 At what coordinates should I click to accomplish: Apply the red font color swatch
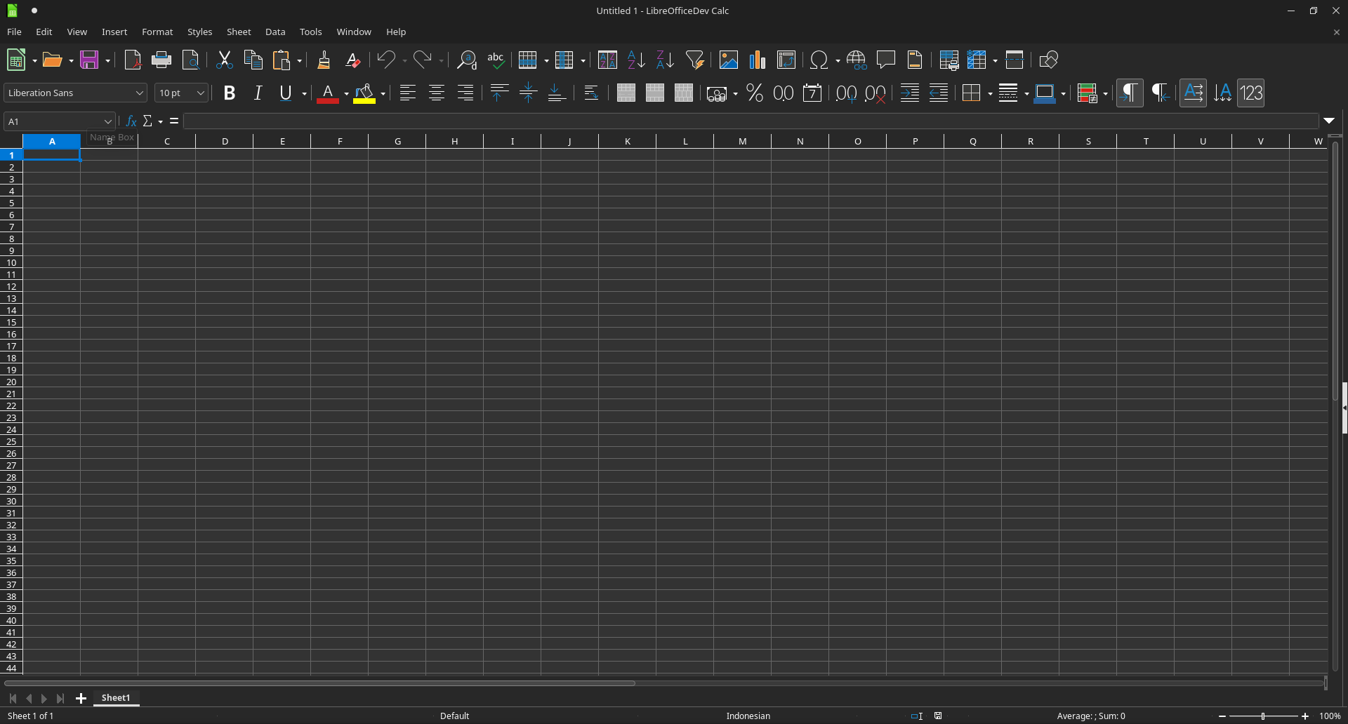tap(328, 93)
